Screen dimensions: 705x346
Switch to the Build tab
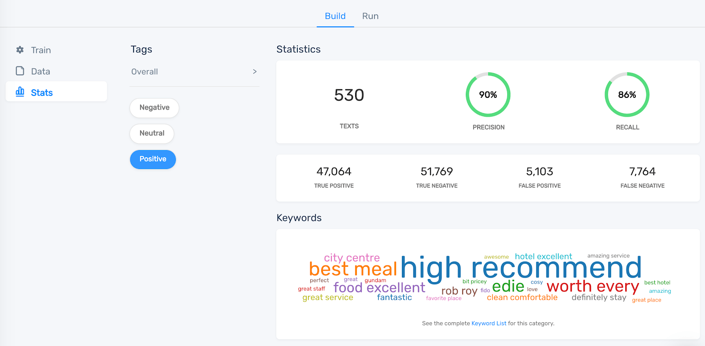(x=335, y=16)
